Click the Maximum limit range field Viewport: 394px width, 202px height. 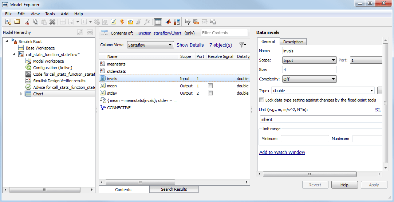(367, 139)
